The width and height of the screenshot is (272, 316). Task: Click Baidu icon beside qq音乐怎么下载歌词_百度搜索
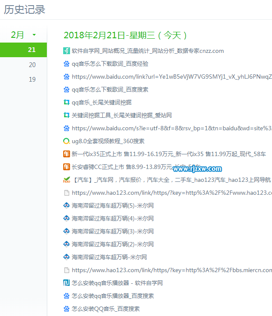(67, 89)
